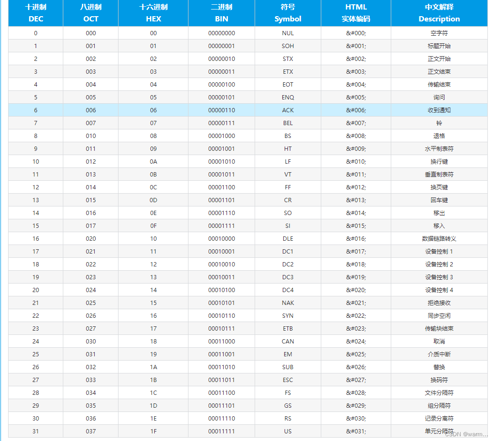Select the SOH symbol cell
Image resolution: width=495 pixels, height=441 pixels.
click(x=288, y=46)
